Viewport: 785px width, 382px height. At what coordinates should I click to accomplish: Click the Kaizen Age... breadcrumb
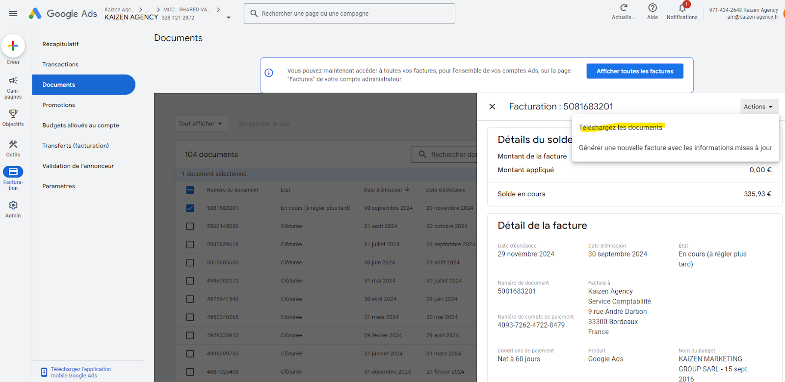pyautogui.click(x=119, y=9)
